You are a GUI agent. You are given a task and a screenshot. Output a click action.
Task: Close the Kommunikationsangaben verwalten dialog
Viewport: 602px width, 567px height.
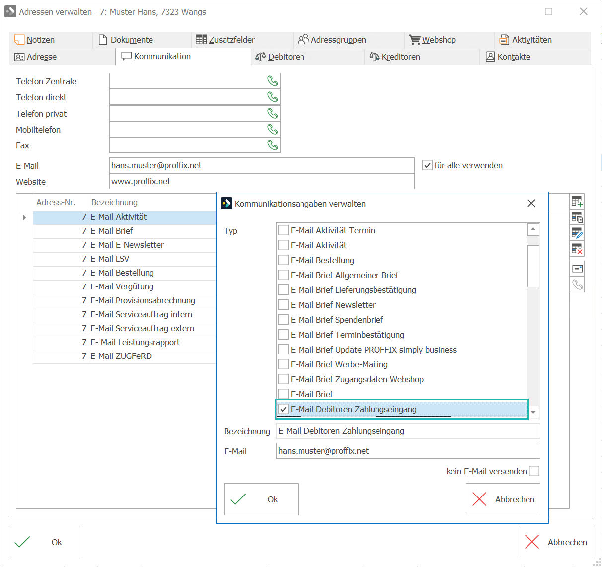(x=531, y=203)
